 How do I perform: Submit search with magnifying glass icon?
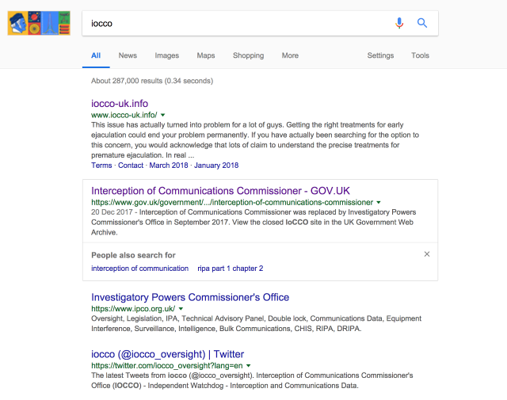click(x=422, y=23)
